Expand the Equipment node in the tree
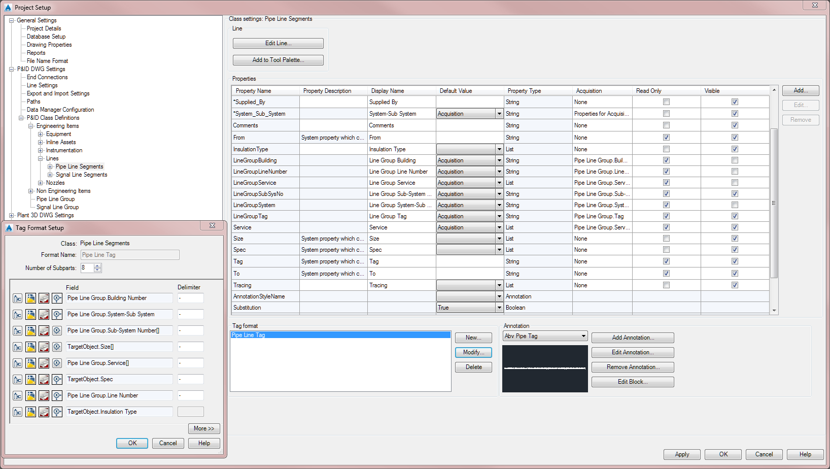This screenshot has height=469, width=830. [40, 133]
